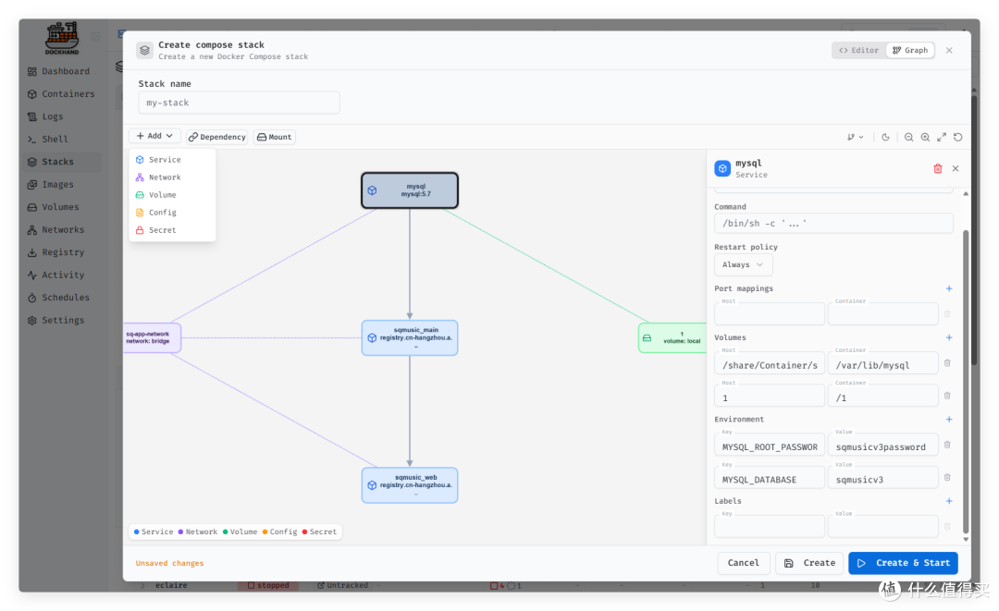
Task: Add a label with plus icon
Action: tap(949, 501)
